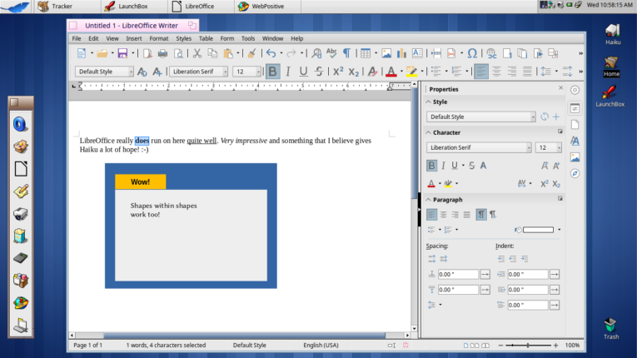Image resolution: width=637 pixels, height=358 pixels.
Task: Open font name dropdown in toolbar
Action: tap(225, 72)
